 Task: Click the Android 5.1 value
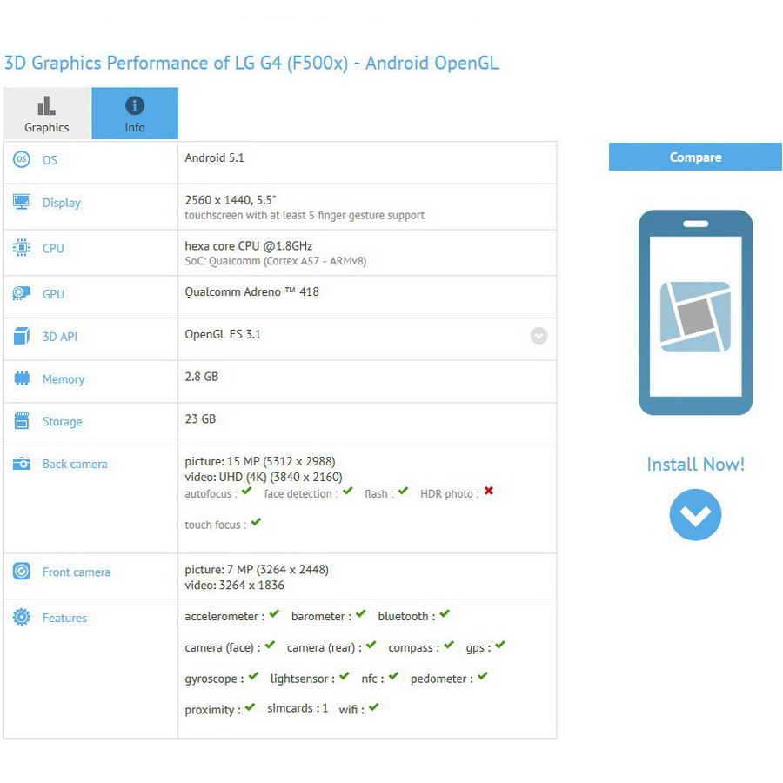coord(214,157)
